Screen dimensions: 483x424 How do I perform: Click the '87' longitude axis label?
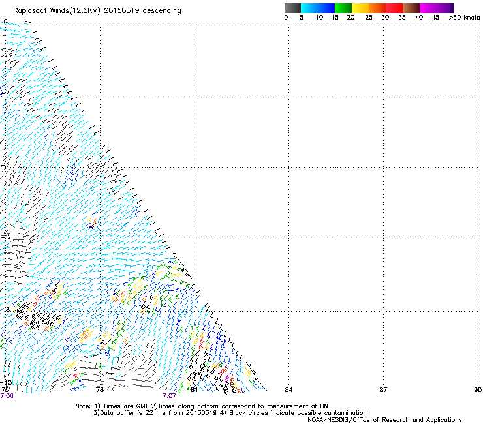(x=383, y=390)
